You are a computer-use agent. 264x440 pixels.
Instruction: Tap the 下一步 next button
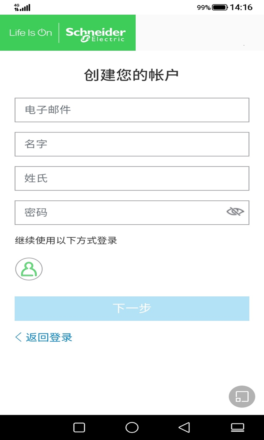click(132, 308)
